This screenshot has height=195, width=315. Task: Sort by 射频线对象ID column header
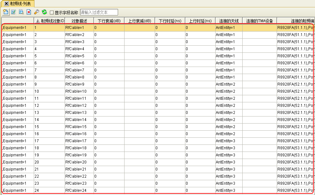point(50,21)
